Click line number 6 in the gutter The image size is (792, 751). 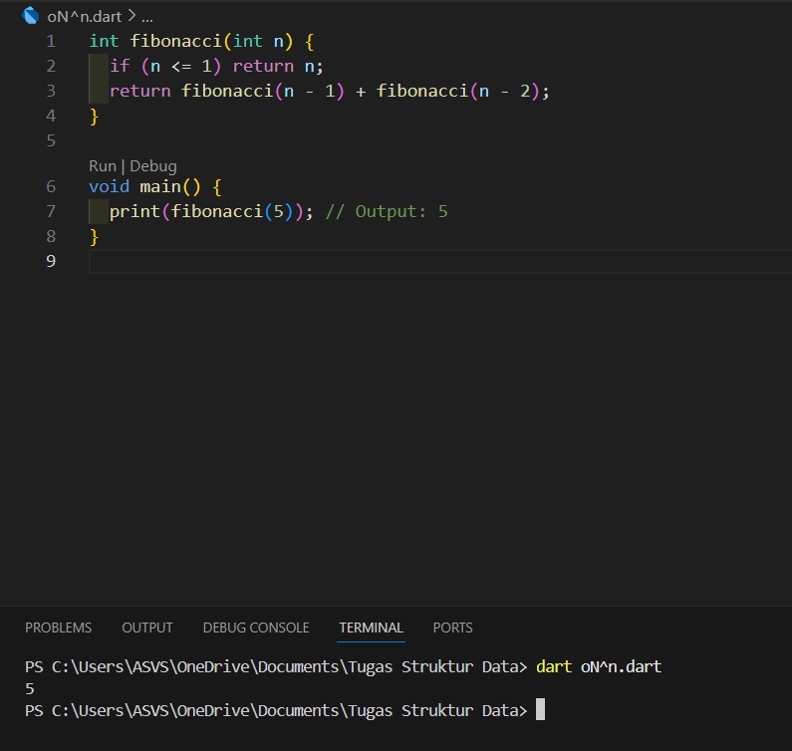(51, 186)
